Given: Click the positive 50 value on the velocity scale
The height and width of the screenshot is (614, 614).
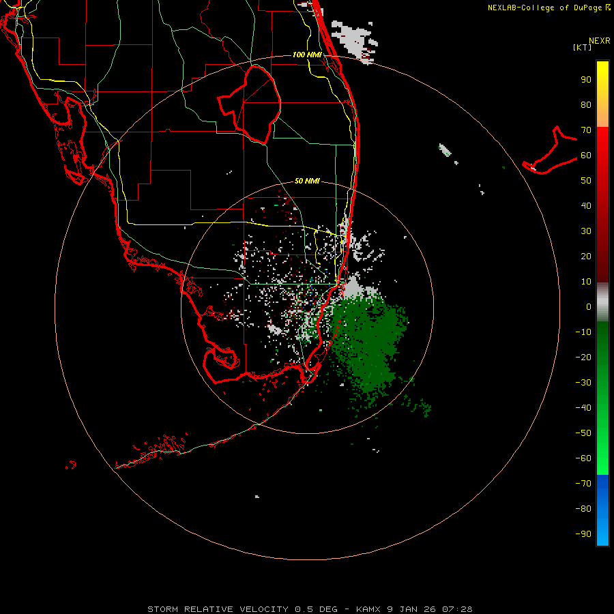Looking at the screenshot, I should tap(586, 181).
